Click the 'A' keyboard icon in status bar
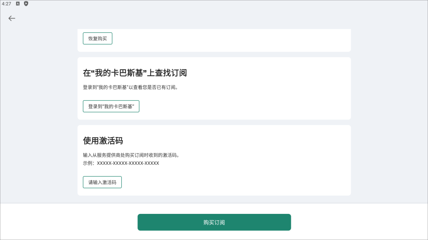Image resolution: width=428 pixels, height=240 pixels. click(18, 4)
